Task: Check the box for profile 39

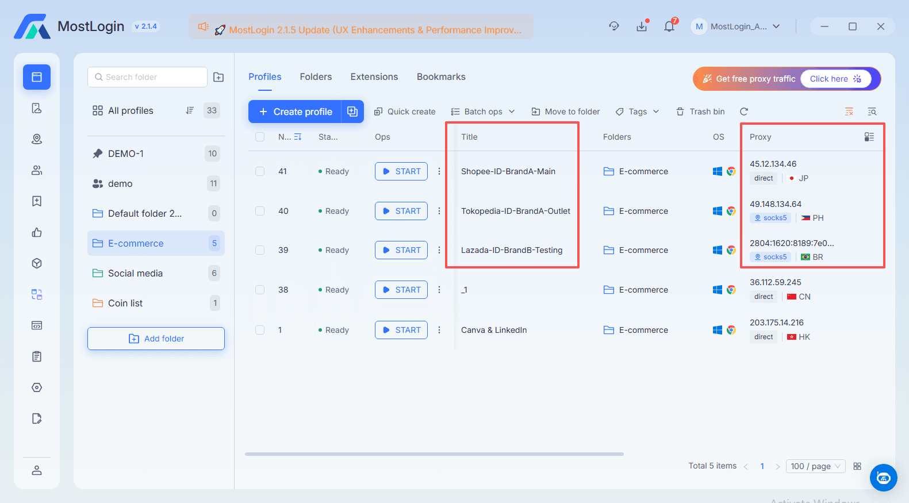Action: [x=260, y=250]
